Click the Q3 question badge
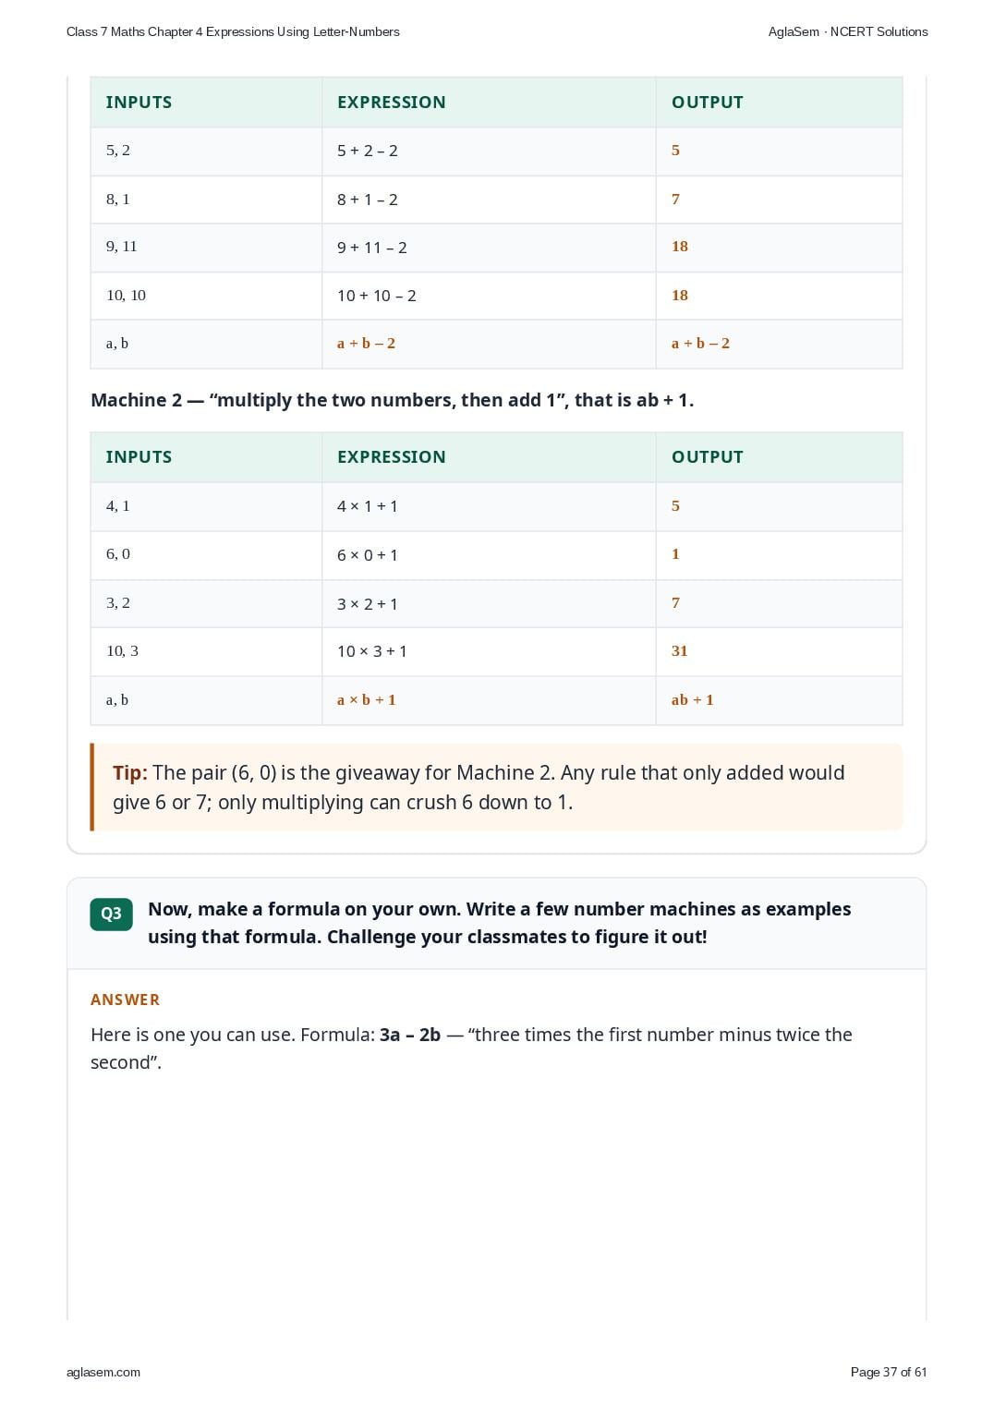This screenshot has height=1406, width=994. tap(111, 914)
